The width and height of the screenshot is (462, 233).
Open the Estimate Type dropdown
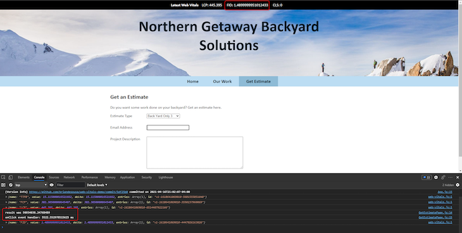[x=163, y=116]
